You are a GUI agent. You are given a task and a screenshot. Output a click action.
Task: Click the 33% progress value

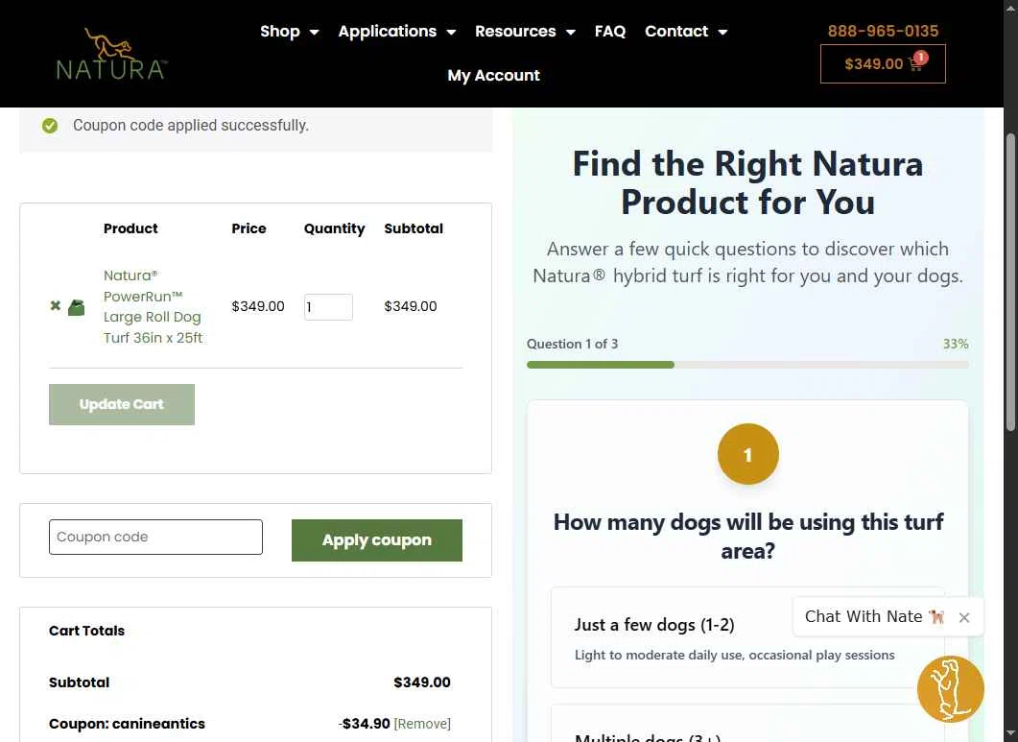956,344
